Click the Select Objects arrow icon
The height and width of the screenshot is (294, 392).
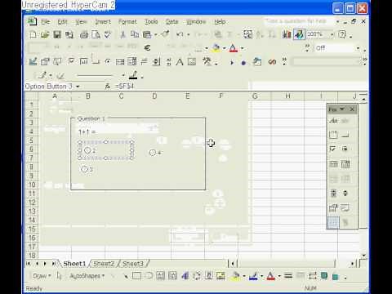pyautogui.click(x=60, y=276)
